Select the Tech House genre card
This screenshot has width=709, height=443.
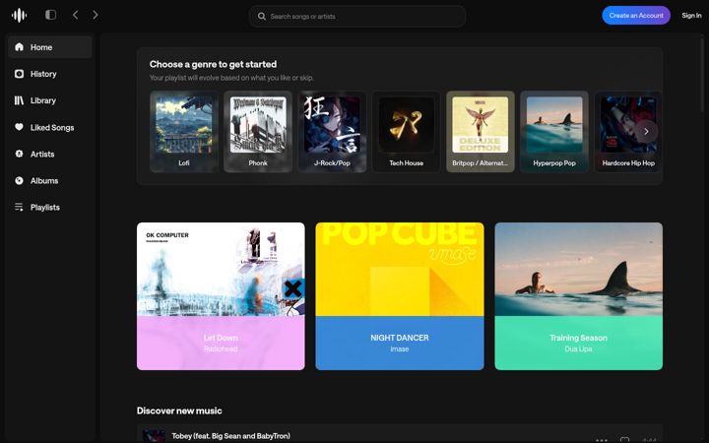pyautogui.click(x=407, y=132)
